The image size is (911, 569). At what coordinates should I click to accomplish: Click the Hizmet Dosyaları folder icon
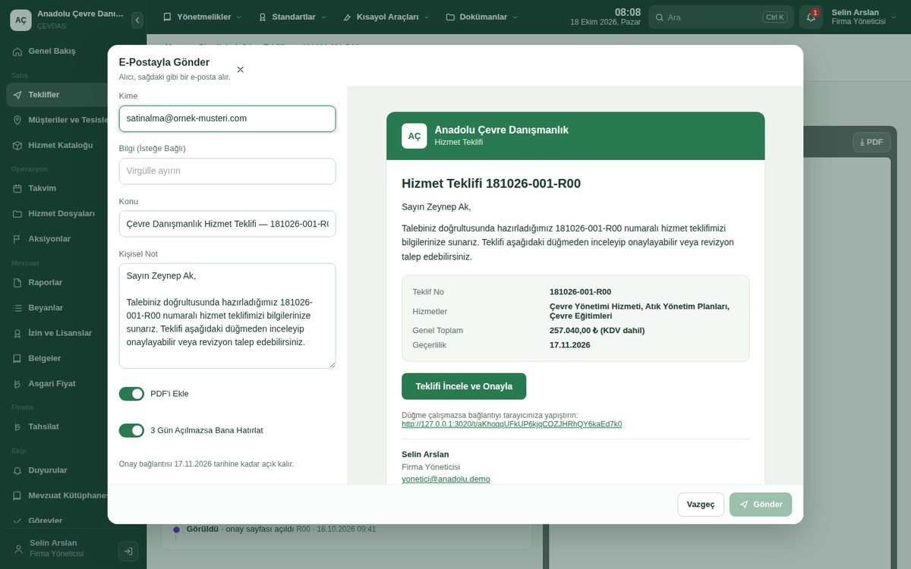click(x=17, y=214)
